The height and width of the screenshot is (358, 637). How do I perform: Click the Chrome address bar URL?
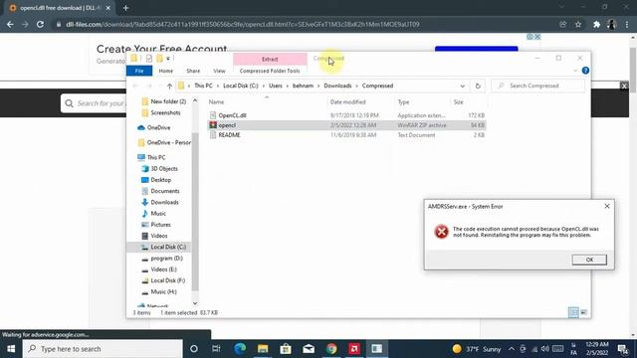click(x=243, y=24)
